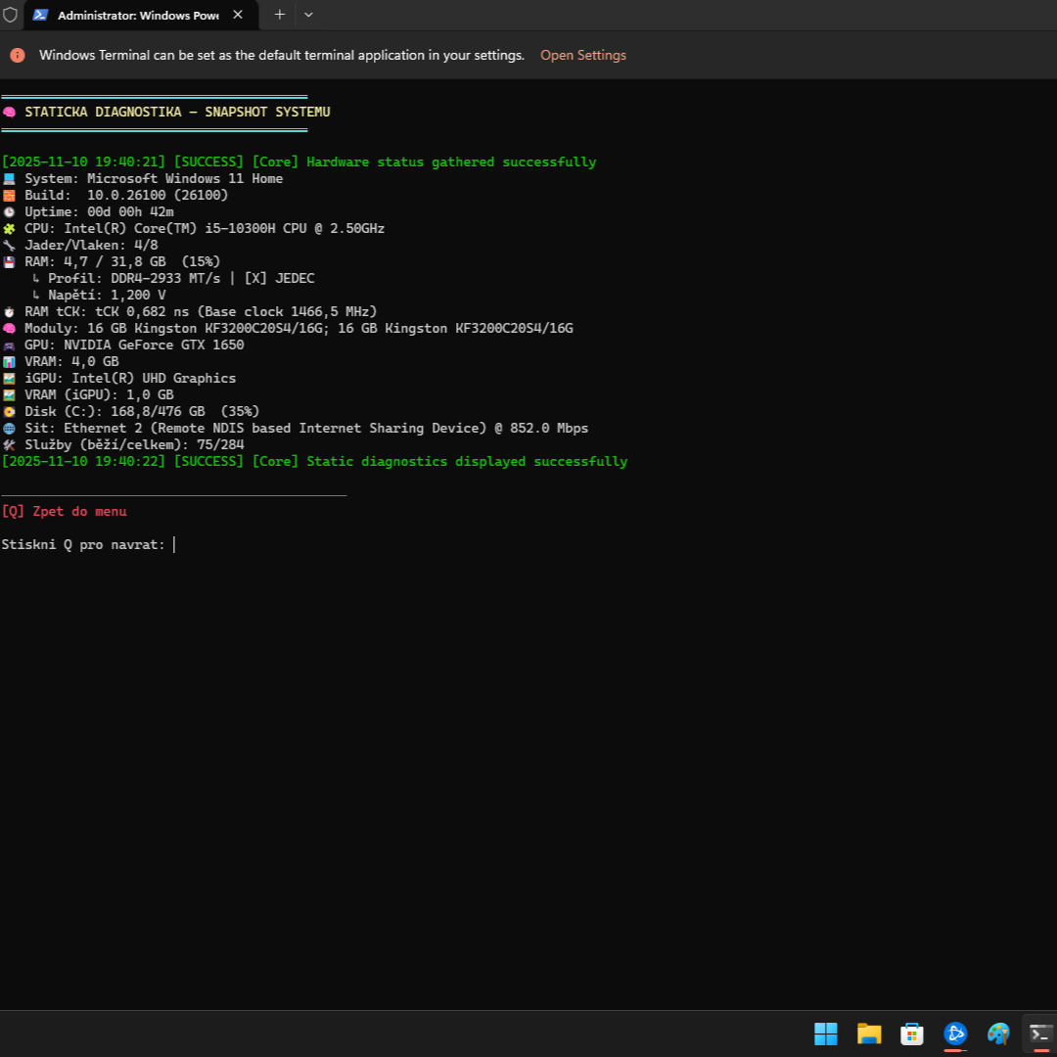This screenshot has height=1057, width=1057.
Task: Click the Open Settings link
Action: click(x=582, y=56)
